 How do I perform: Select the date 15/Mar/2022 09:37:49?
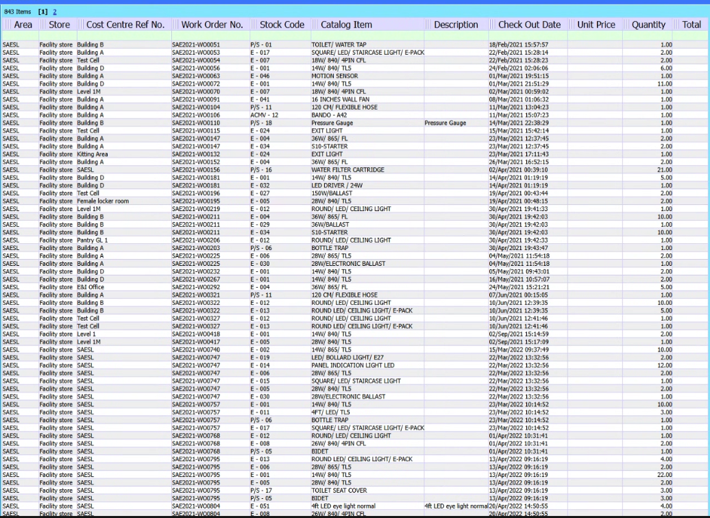(x=519, y=350)
